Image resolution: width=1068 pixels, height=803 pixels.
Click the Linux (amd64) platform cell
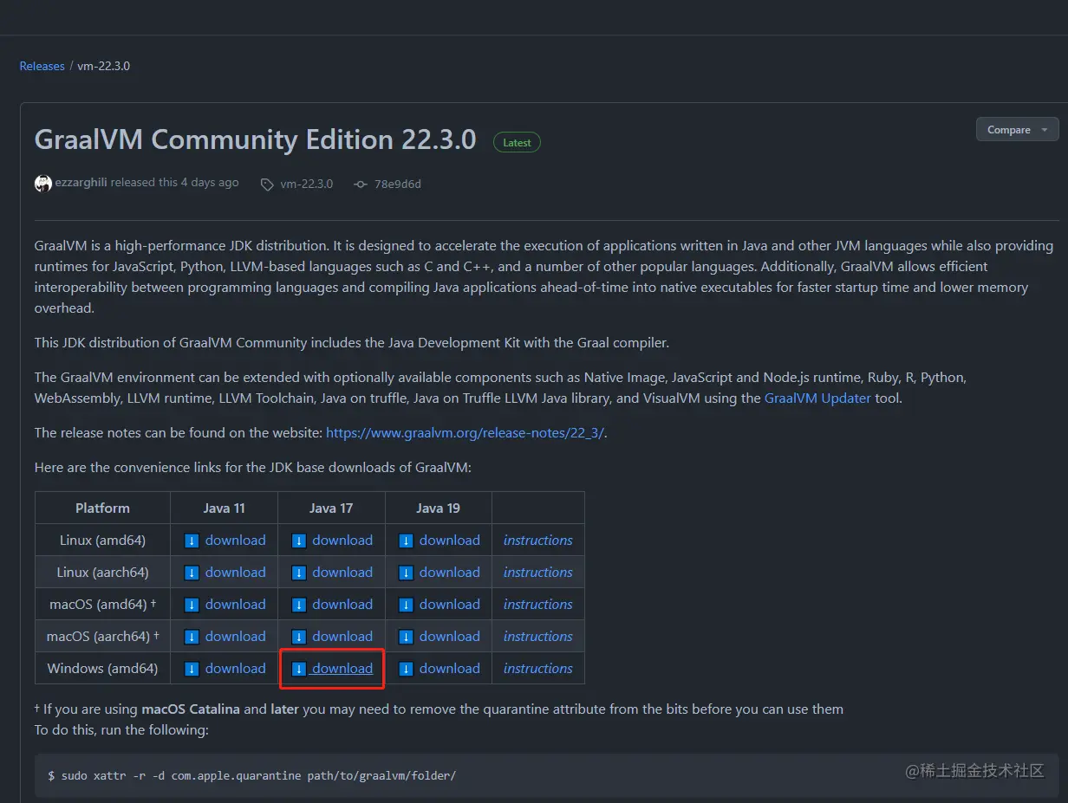pos(102,541)
